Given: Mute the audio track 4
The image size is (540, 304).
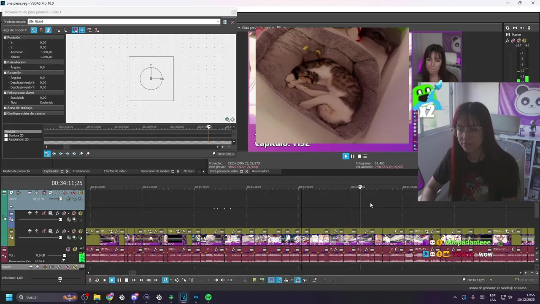Looking at the screenshot, I should click(x=68, y=250).
